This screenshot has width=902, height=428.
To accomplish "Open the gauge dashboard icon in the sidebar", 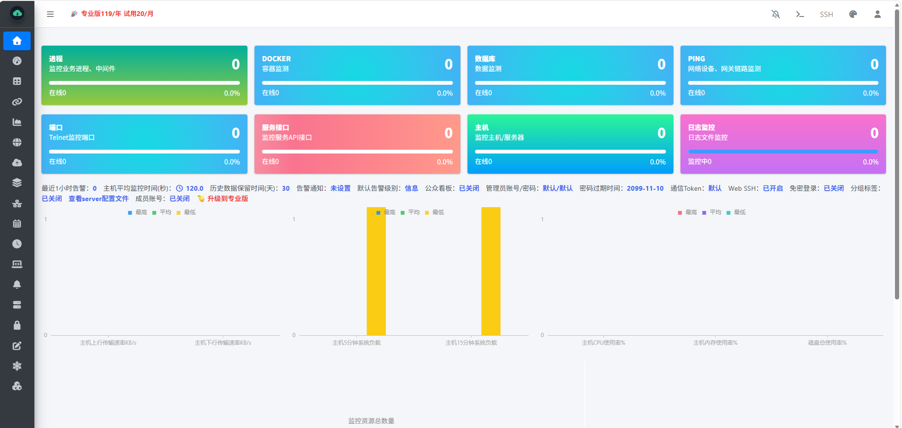I will pyautogui.click(x=17, y=61).
